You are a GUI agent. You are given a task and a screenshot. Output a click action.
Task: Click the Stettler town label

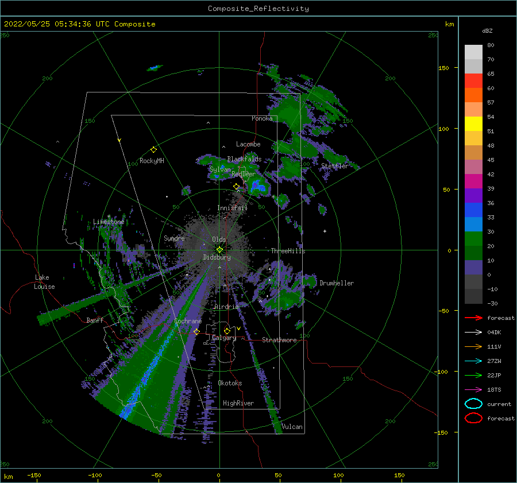(335, 166)
